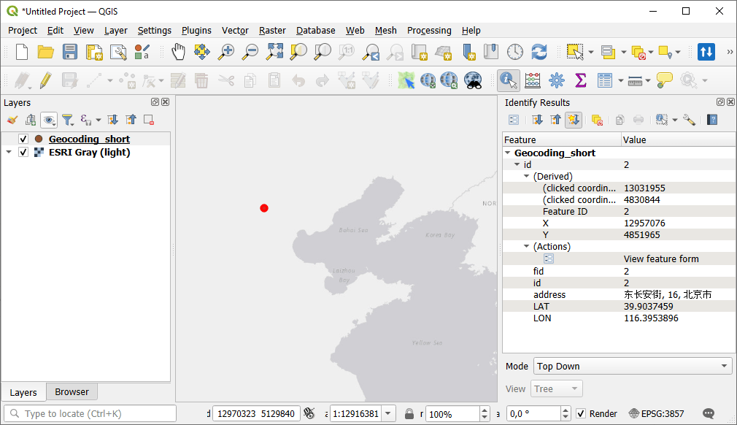Switch to the Browser tab
The width and height of the screenshot is (737, 425).
click(x=72, y=391)
